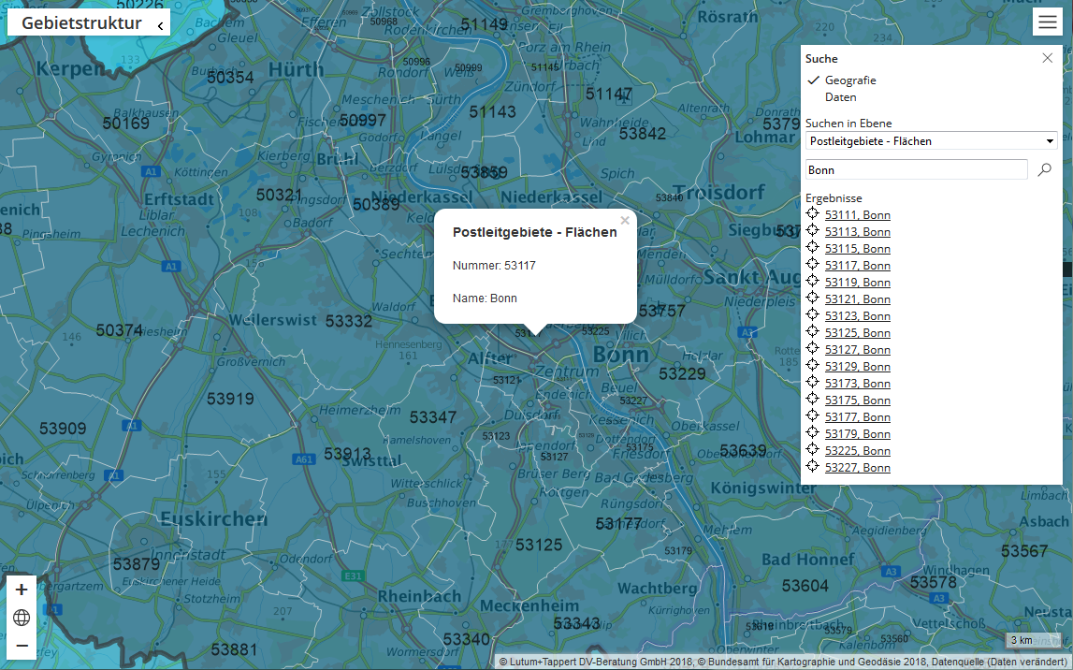The height and width of the screenshot is (670, 1073).
Task: Open result 53129, Bonn
Action: tap(857, 367)
